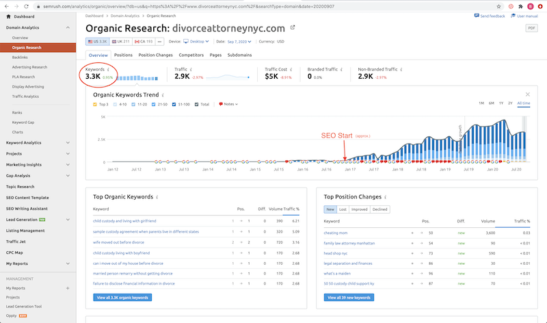Export report with the PDF button

[x=531, y=28]
